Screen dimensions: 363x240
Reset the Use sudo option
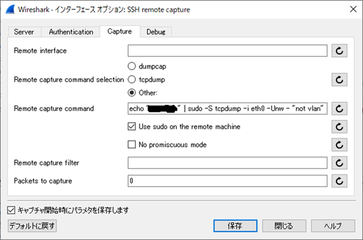tap(339, 127)
